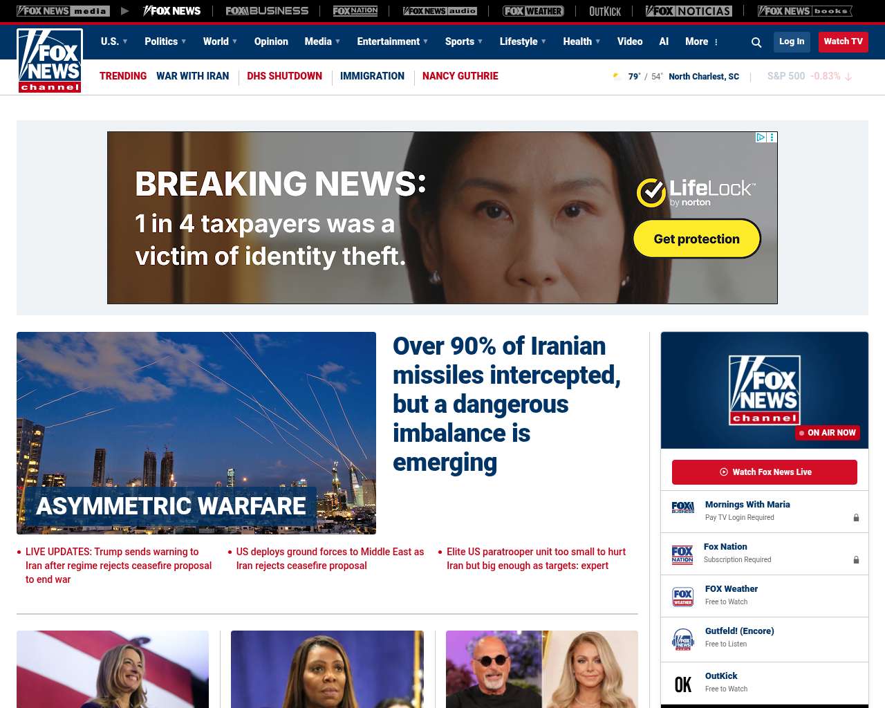Click the North Charleston, SC weather location
Image resolution: width=885 pixels, height=708 pixels.
click(x=704, y=77)
